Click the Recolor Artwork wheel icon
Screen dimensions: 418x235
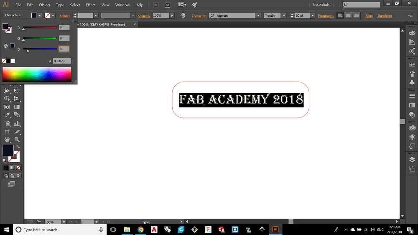tap(183, 15)
